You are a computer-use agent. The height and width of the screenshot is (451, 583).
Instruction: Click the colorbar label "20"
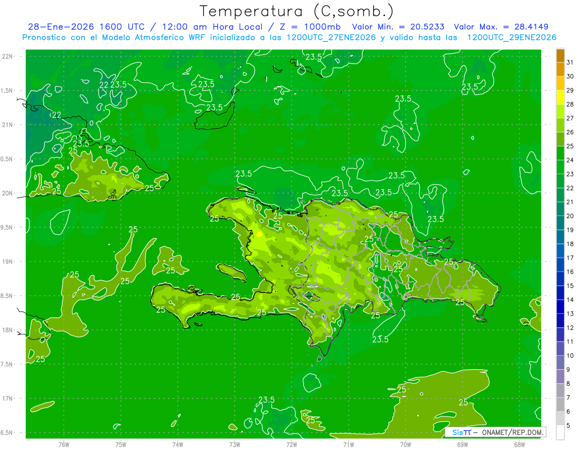click(x=570, y=216)
